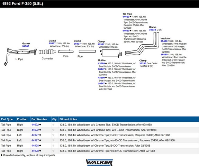Open first muffler part number 18347
This screenshot has width=199, height=166.
point(101,69)
